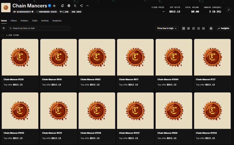Screen dimensions: 234x145
Task: Click the blue verified badge beside Chain Mancers
Action: point(50,6)
